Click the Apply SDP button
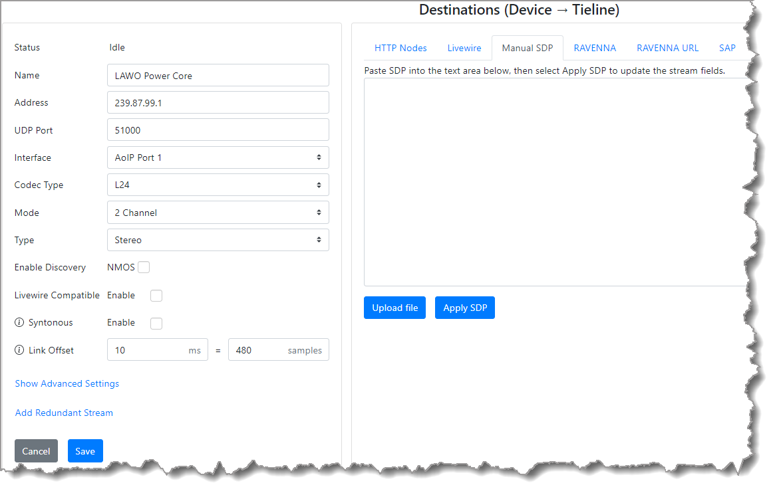Viewport: 779px width, 495px height. [x=464, y=308]
